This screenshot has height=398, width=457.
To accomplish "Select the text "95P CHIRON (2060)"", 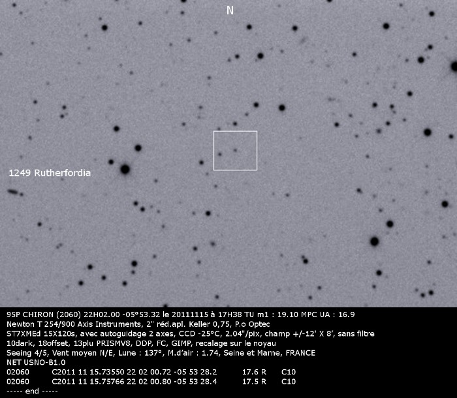I will point(44,314).
